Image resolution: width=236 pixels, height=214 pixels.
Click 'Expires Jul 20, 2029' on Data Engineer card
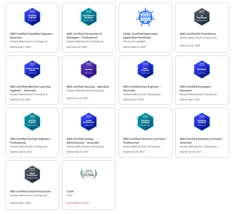(133, 100)
